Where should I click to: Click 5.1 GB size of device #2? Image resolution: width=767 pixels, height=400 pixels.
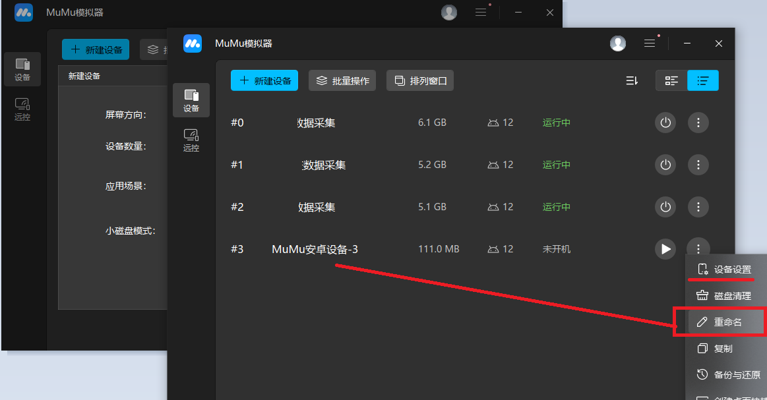(x=432, y=207)
